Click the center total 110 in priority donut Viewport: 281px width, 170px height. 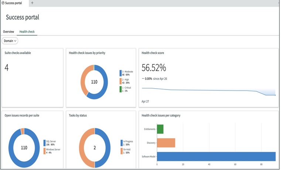click(x=94, y=82)
